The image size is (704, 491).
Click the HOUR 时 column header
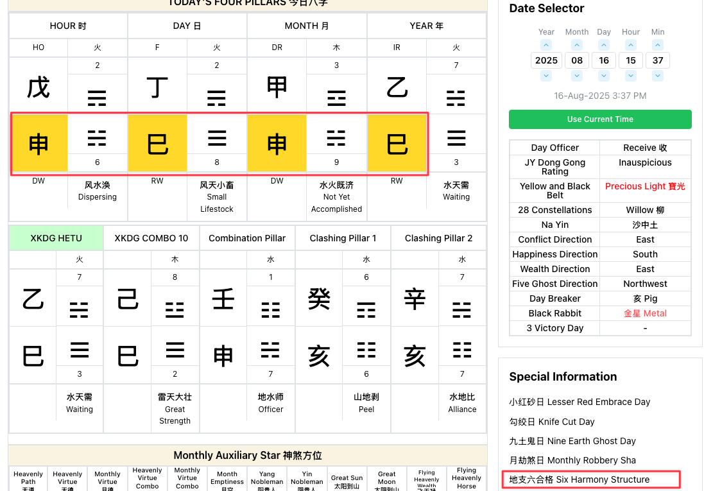click(x=68, y=26)
